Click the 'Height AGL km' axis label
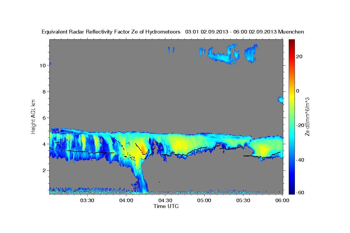Image resolution: width=350 pixels, height=233 pixels. click(34, 116)
